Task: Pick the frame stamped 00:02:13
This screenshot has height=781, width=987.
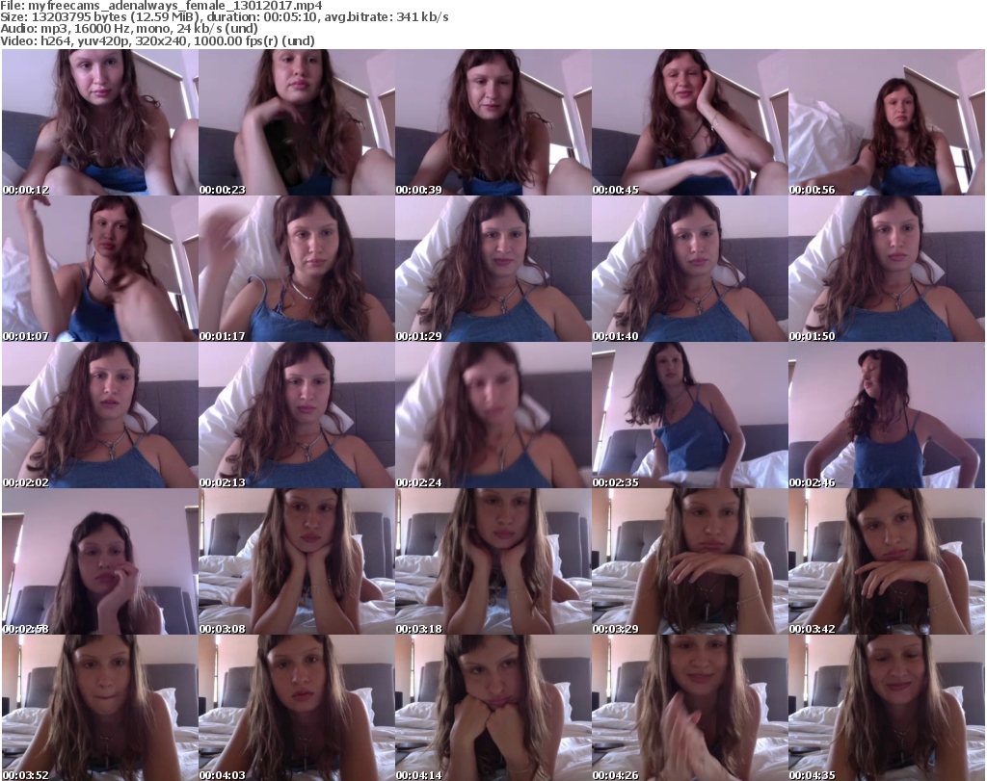Action: pyautogui.click(x=297, y=415)
